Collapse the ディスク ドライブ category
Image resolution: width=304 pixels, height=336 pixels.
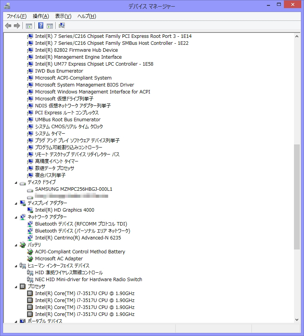pos(16,183)
